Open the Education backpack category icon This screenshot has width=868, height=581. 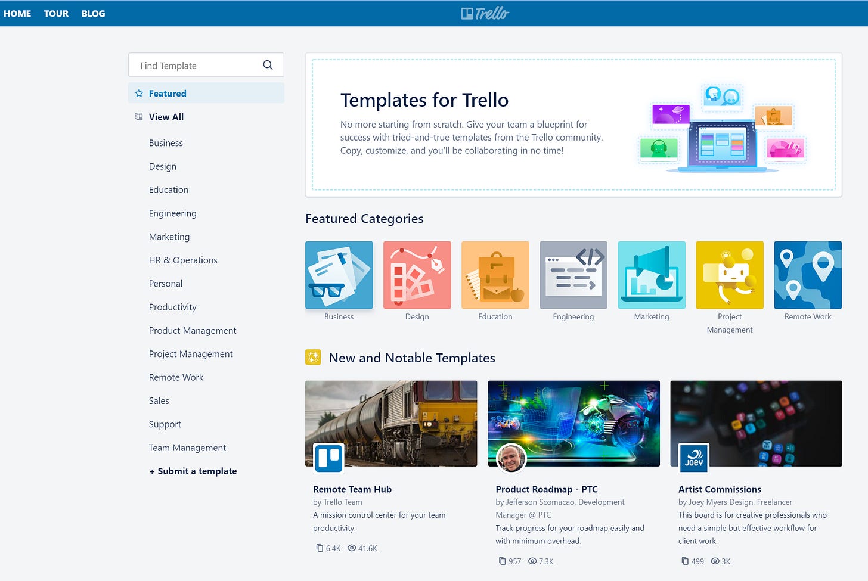point(495,275)
